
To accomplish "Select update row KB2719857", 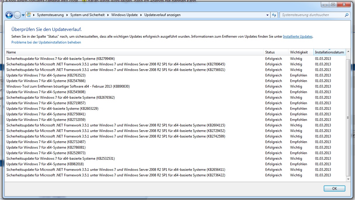I will [x=175, y=103].
